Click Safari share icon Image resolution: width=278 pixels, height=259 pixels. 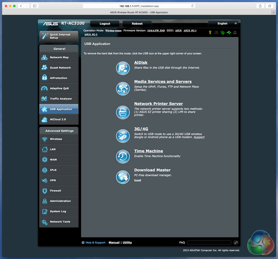(x=260, y=6)
